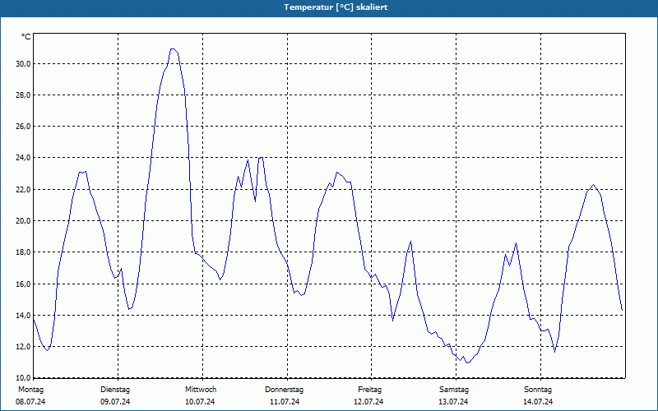Click the 18,0 y-axis value
This screenshot has width=658, height=411.
[22, 252]
